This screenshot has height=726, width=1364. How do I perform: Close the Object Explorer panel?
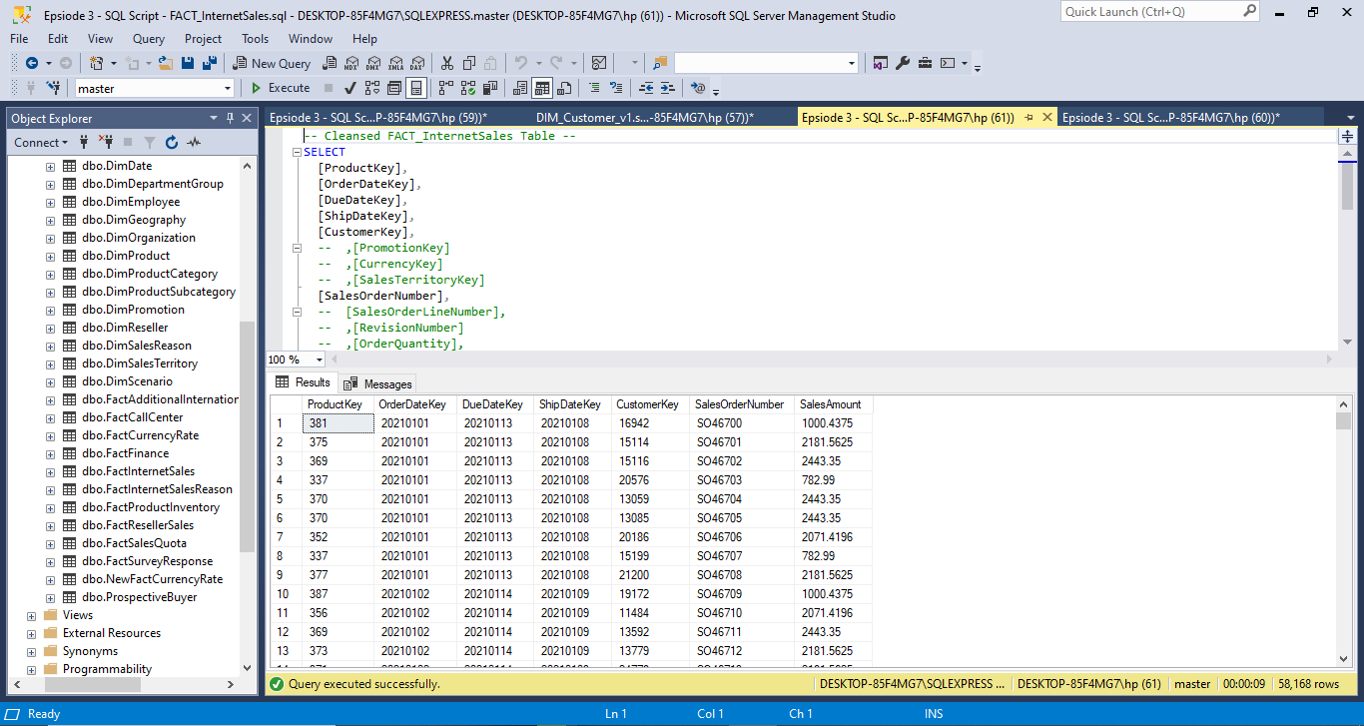point(248,118)
